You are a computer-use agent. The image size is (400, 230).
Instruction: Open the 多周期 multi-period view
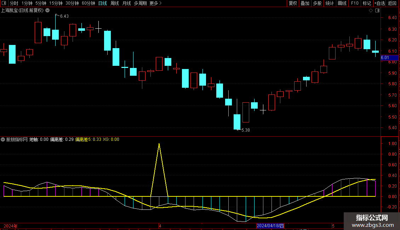click(x=140, y=3)
